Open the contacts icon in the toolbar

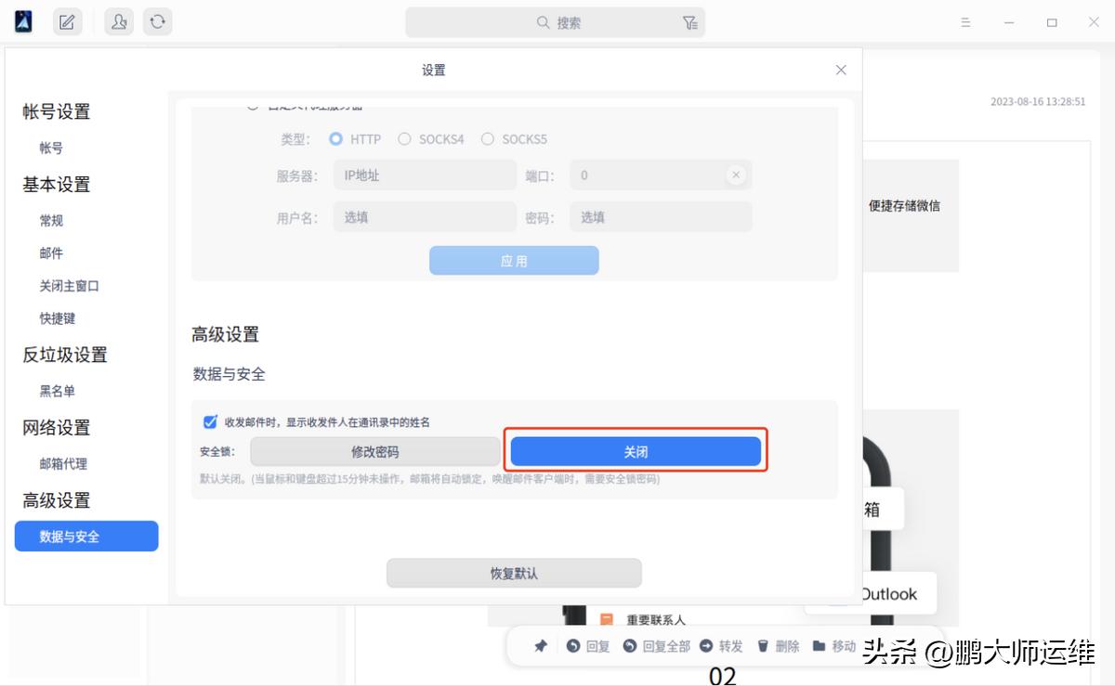click(x=117, y=20)
